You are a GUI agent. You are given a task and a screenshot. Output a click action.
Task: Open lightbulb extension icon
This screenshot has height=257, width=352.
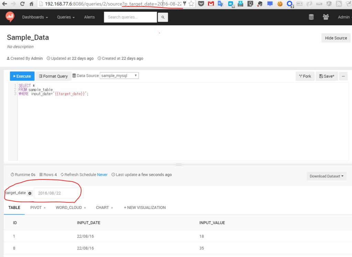click(250, 3)
